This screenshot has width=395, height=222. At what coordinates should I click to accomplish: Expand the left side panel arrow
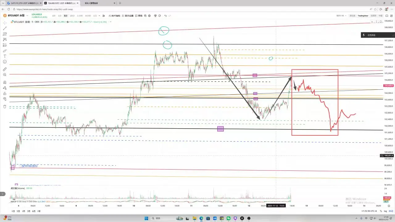(2, 194)
